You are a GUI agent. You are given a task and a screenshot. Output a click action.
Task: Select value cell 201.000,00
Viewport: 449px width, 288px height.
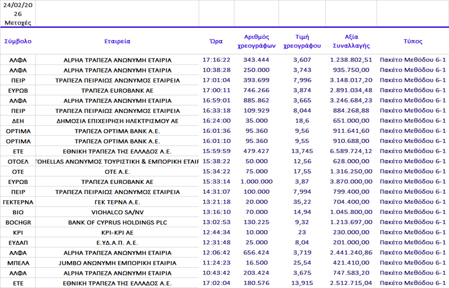pos(351,242)
